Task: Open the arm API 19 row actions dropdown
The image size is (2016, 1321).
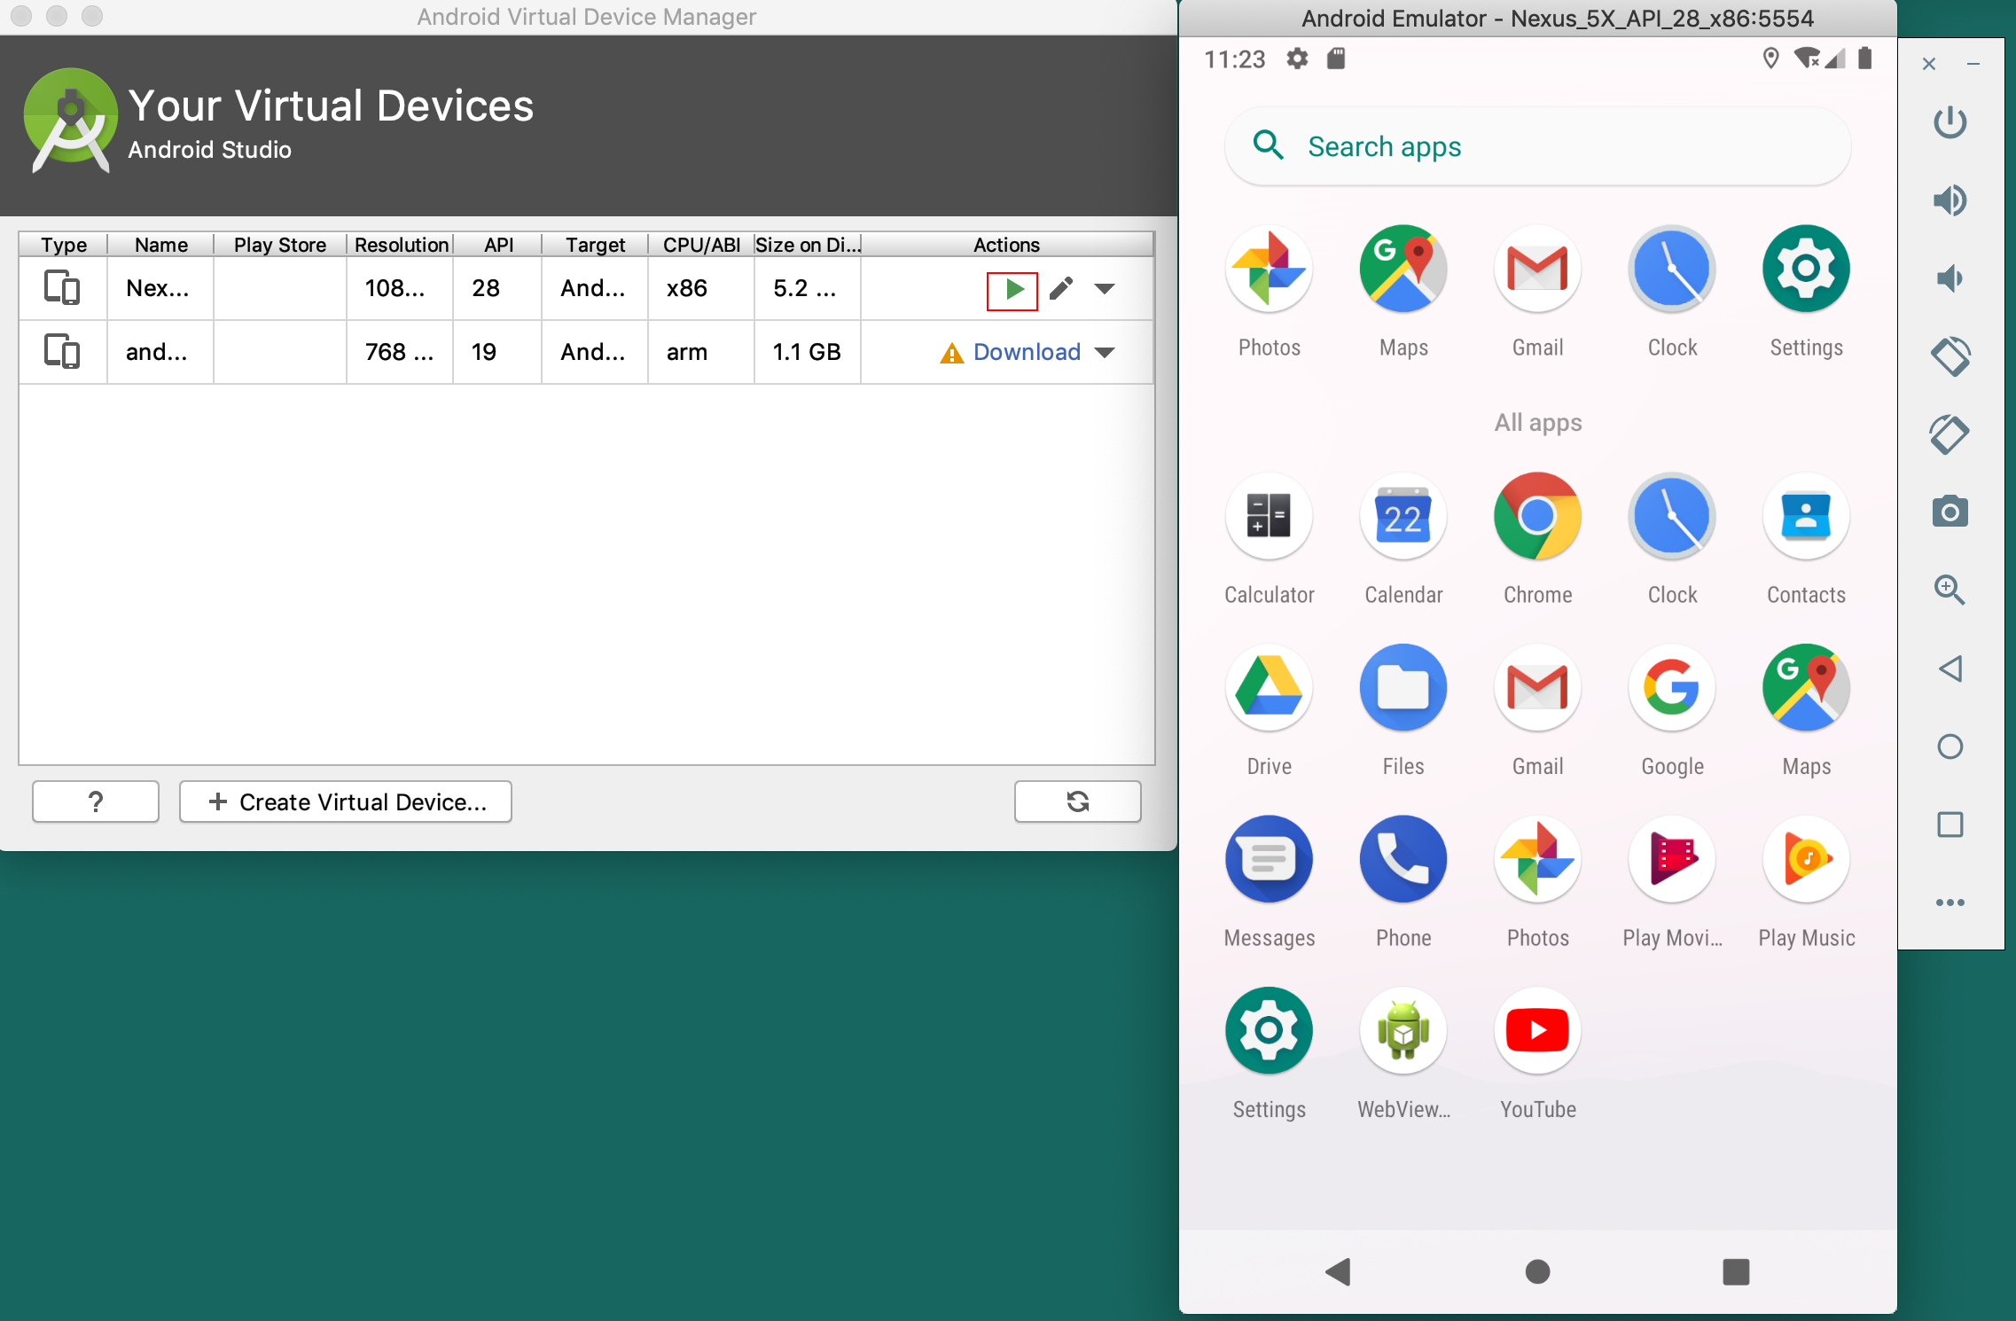Action: [1105, 352]
